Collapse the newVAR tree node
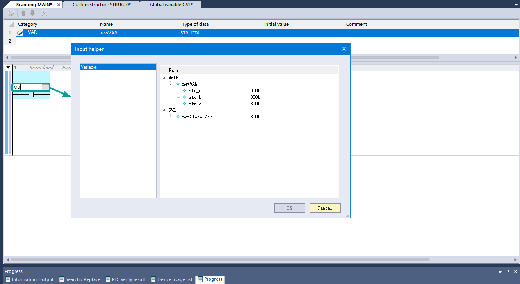The height and width of the screenshot is (284, 520). click(171, 84)
